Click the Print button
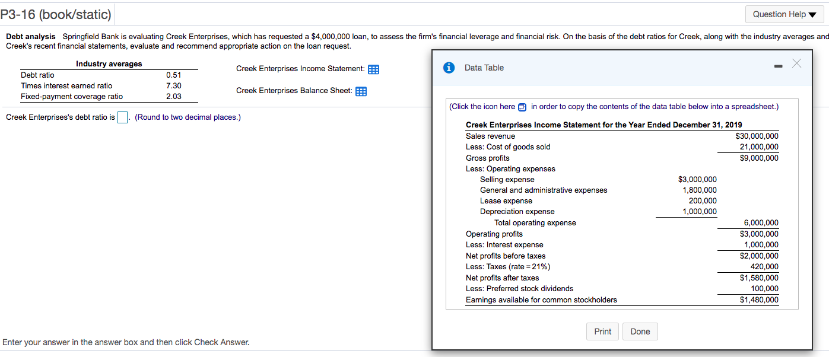The width and height of the screenshot is (829, 357). pos(602,332)
